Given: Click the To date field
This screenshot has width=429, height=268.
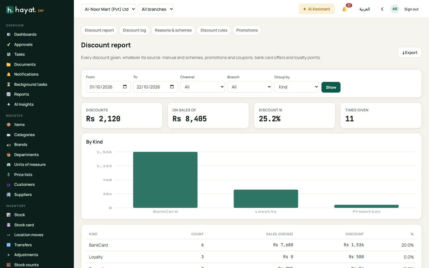Looking at the screenshot, I should pos(156,87).
